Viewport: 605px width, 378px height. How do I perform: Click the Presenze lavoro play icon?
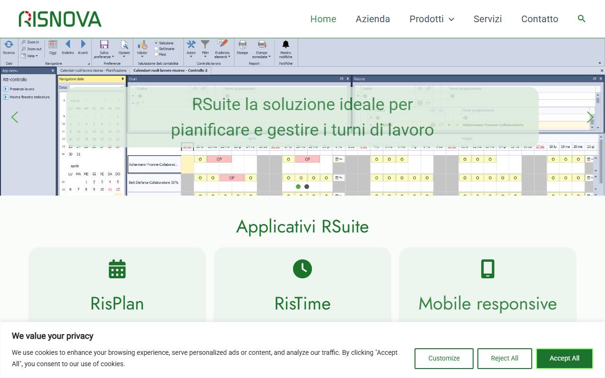(x=6, y=89)
